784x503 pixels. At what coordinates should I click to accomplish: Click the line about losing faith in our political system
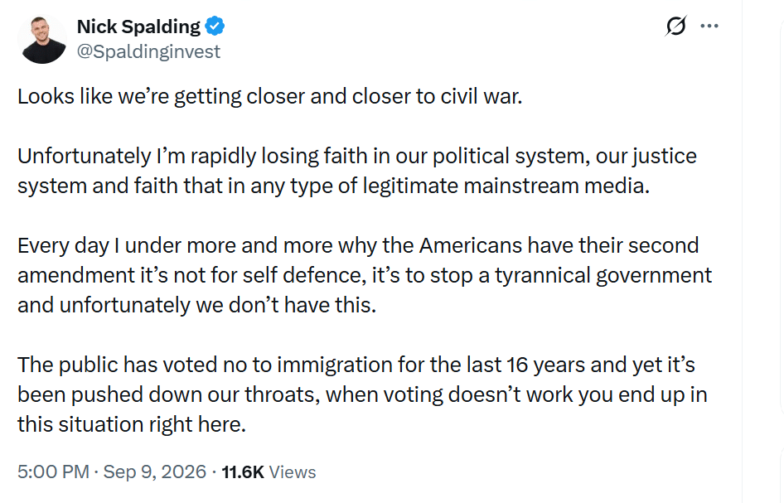pyautogui.click(x=357, y=156)
